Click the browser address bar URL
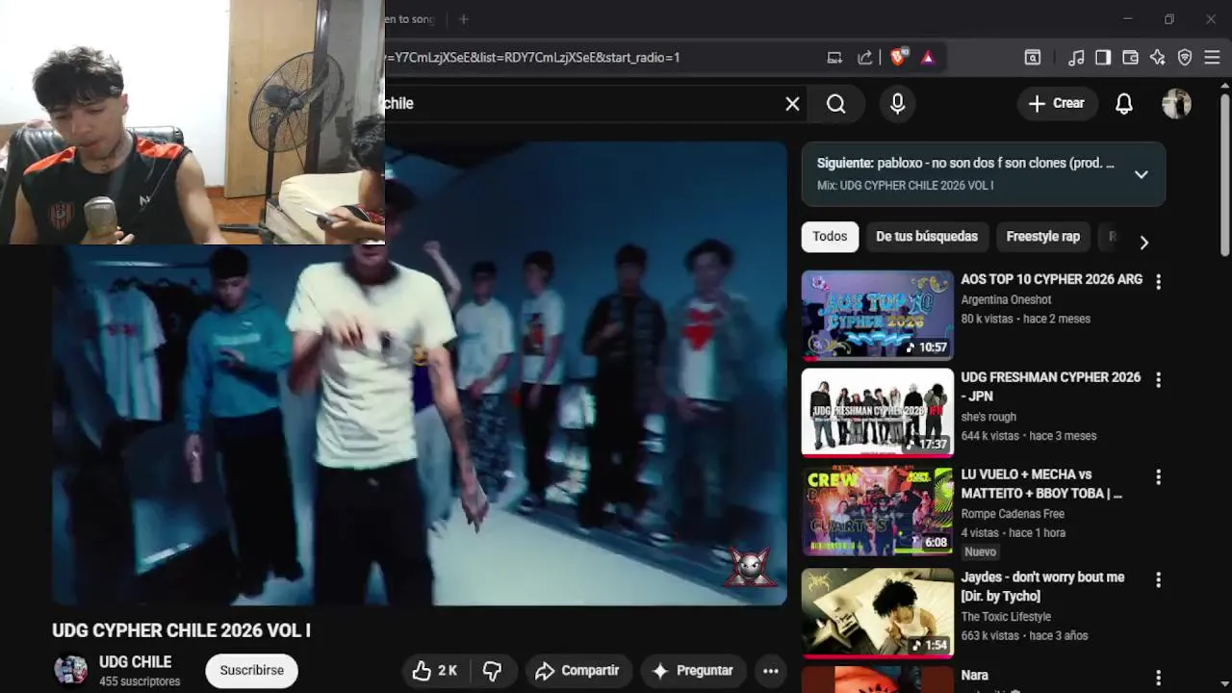Viewport: 1232px width, 693px height. click(x=532, y=58)
